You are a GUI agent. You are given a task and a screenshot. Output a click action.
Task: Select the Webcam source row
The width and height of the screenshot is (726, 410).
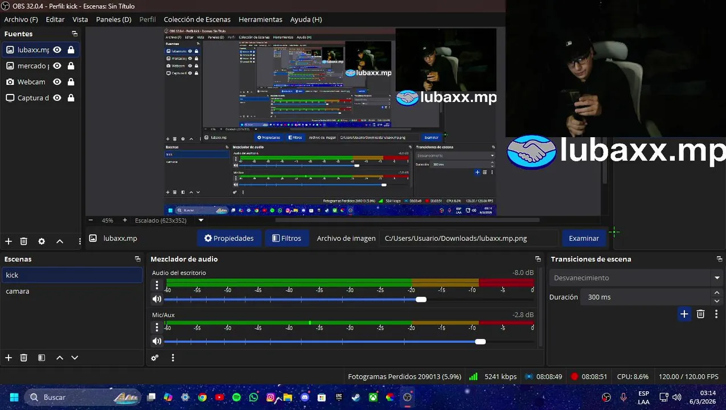(x=40, y=82)
